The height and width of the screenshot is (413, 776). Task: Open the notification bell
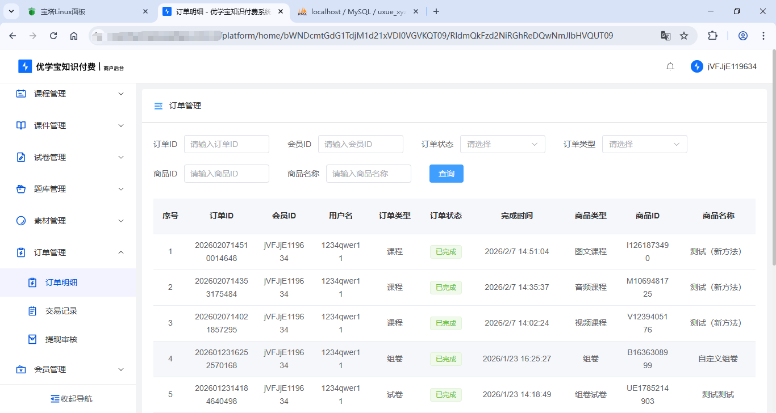coord(670,66)
